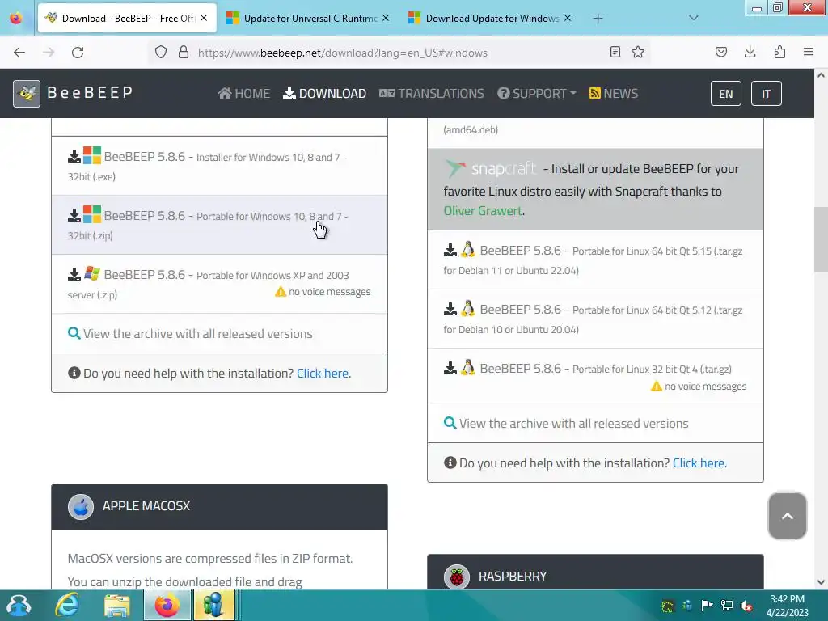Screen dimensions: 828x621
Task: Open Firefox extensions menu
Action: [779, 52]
